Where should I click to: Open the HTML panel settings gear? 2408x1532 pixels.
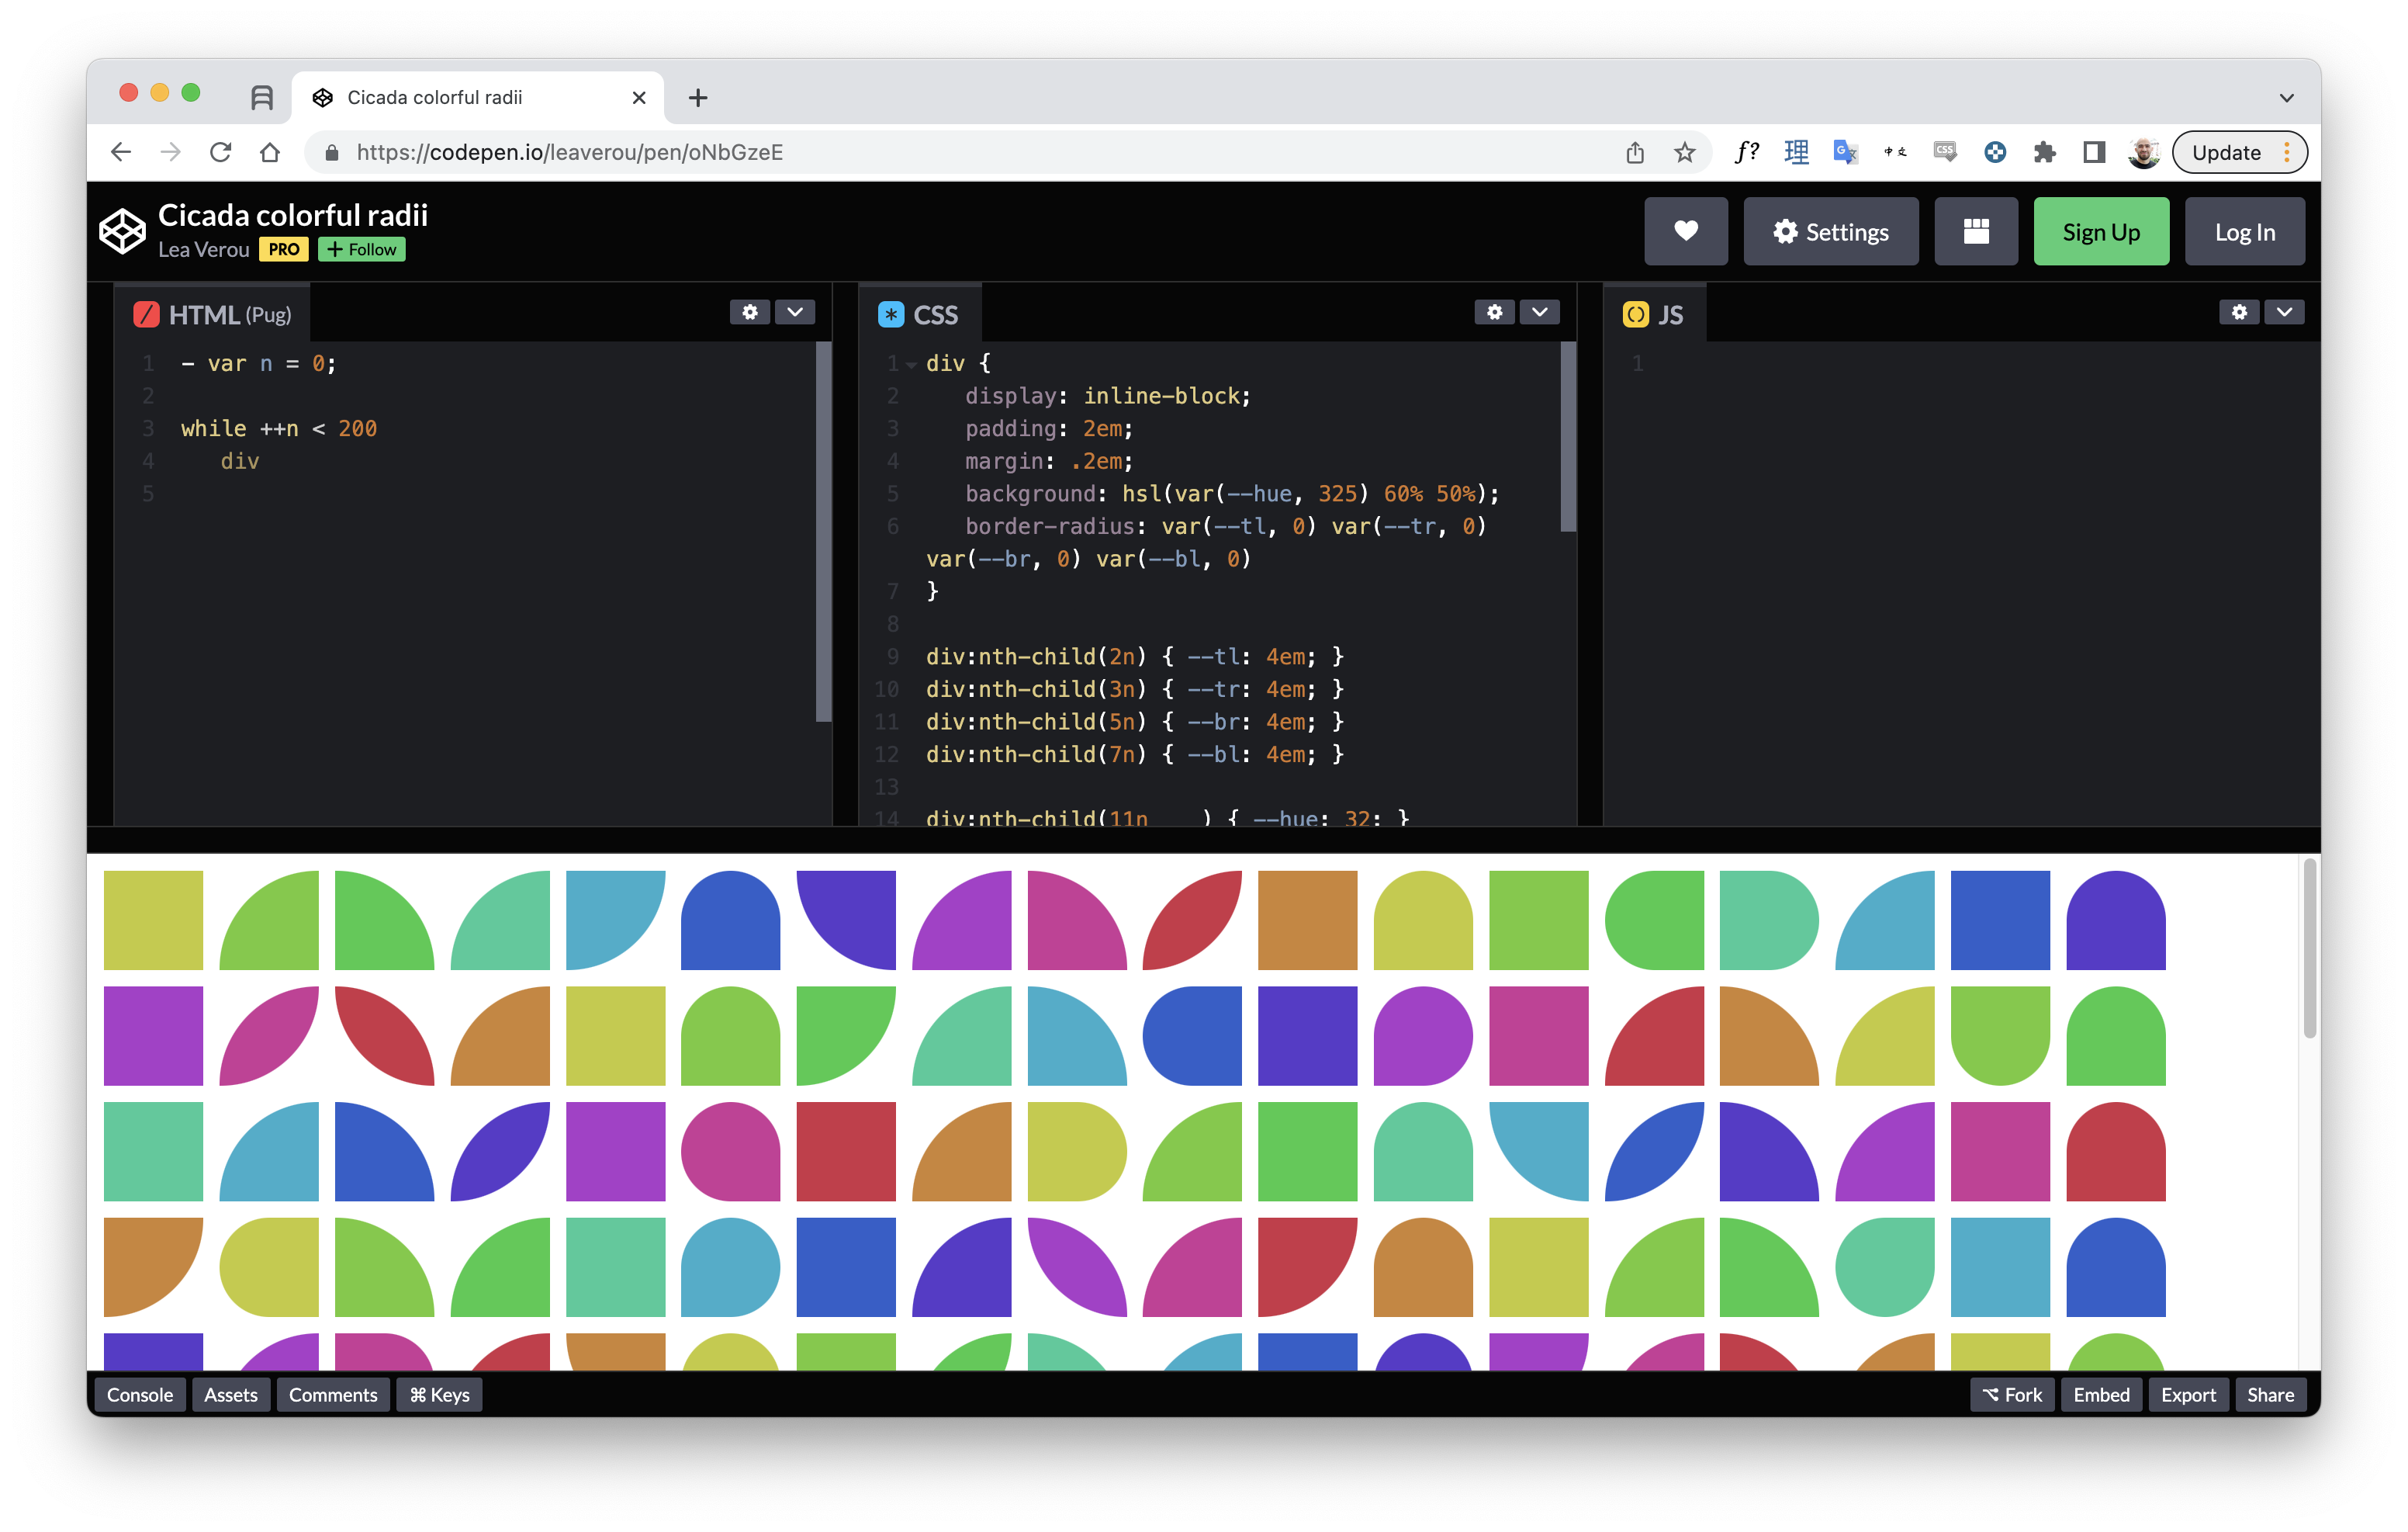click(750, 312)
